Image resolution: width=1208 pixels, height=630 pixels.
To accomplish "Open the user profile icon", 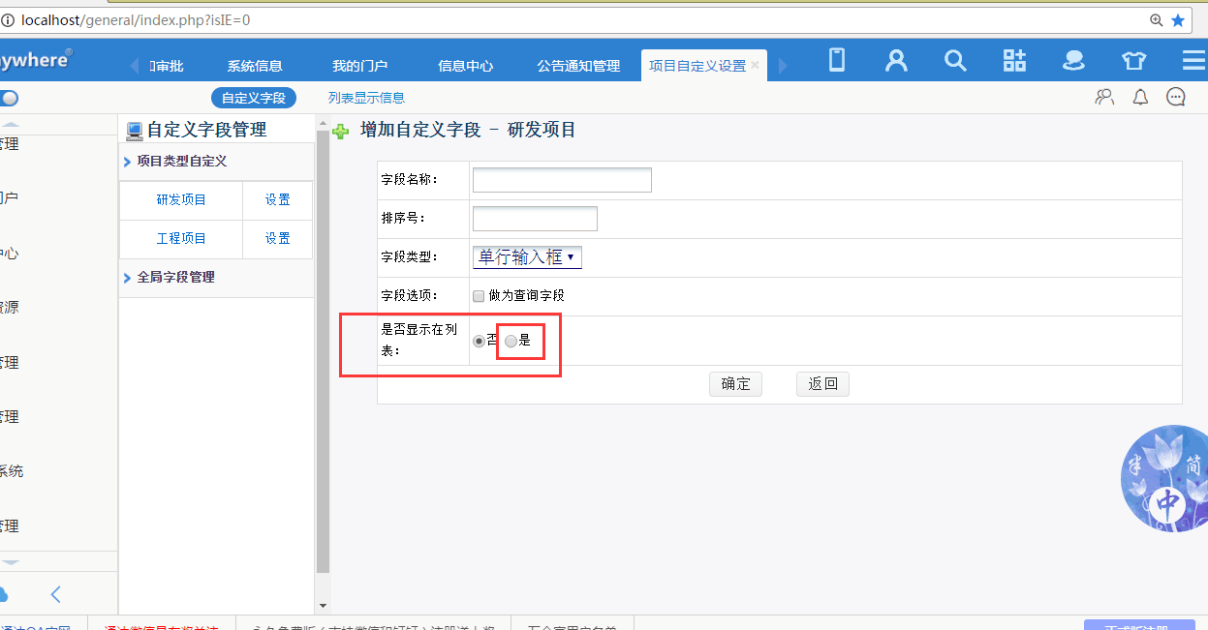I will tap(896, 61).
